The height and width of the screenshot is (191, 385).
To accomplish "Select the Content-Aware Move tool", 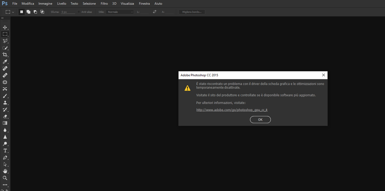I will coord(5,89).
